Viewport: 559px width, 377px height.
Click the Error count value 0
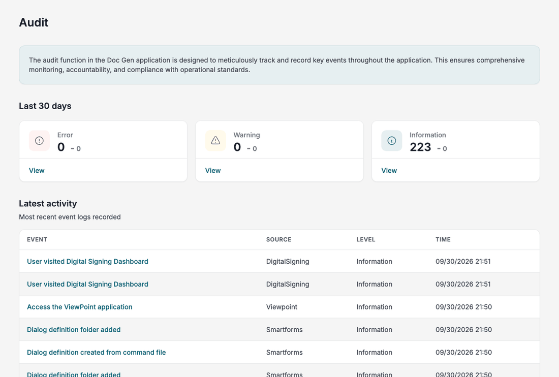tap(61, 147)
